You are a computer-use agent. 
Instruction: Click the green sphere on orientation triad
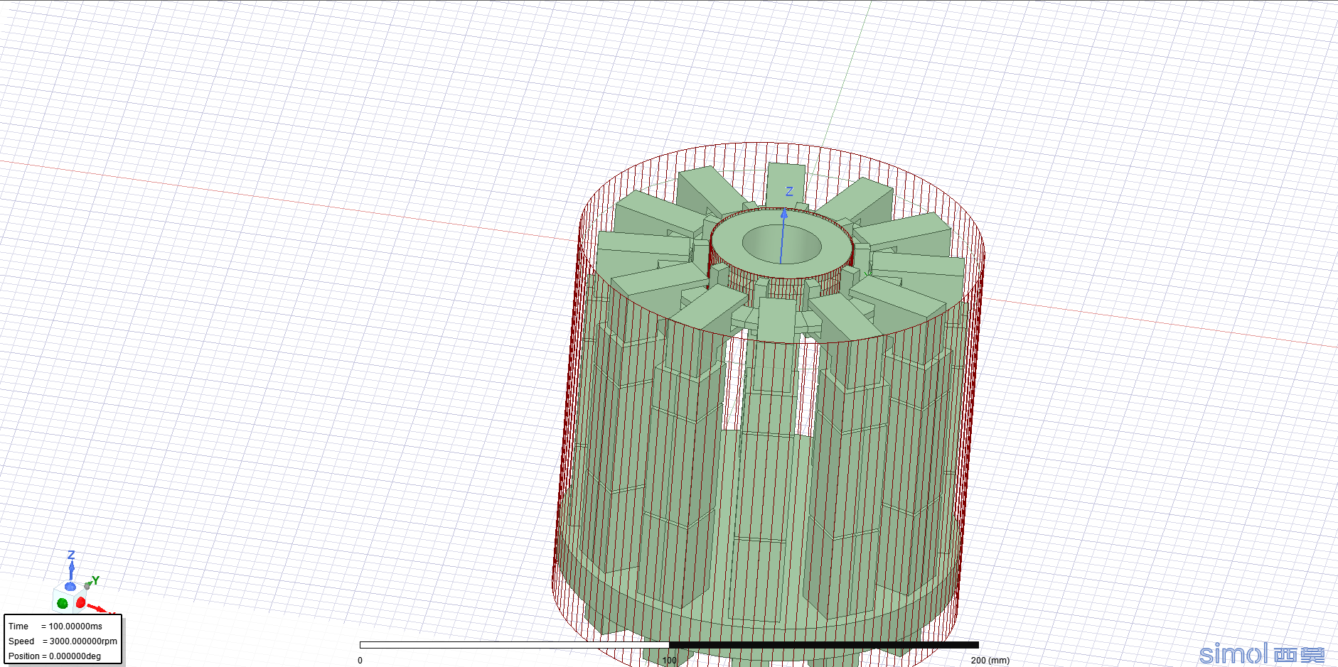[x=63, y=603]
